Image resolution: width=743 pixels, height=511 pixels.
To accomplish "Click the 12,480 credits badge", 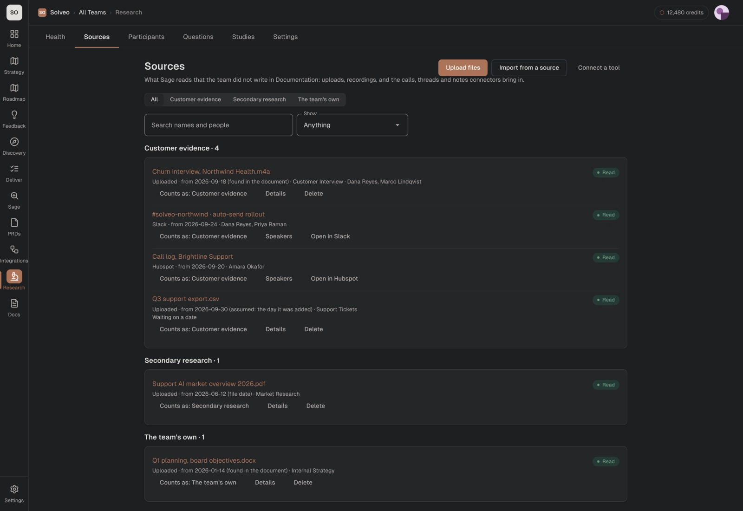I will pos(681,13).
